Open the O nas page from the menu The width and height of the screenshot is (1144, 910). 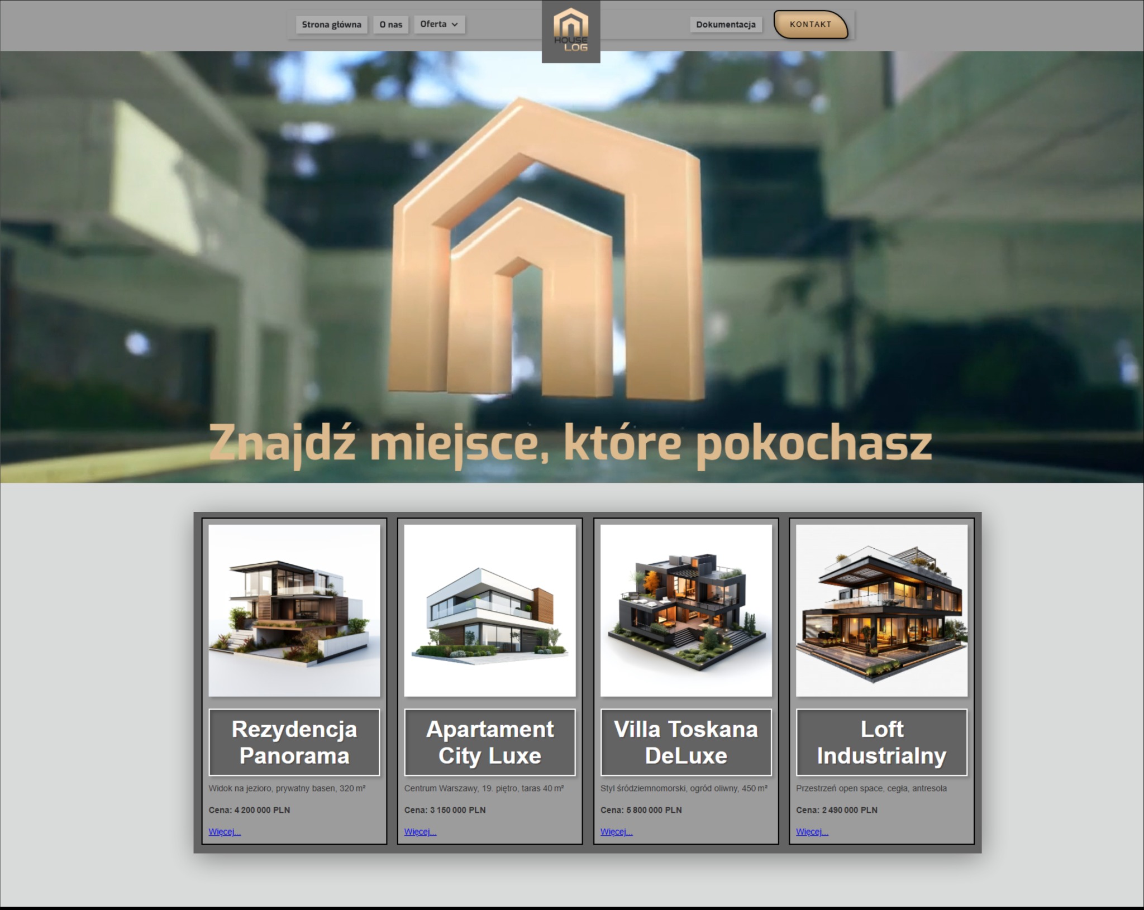tap(391, 25)
